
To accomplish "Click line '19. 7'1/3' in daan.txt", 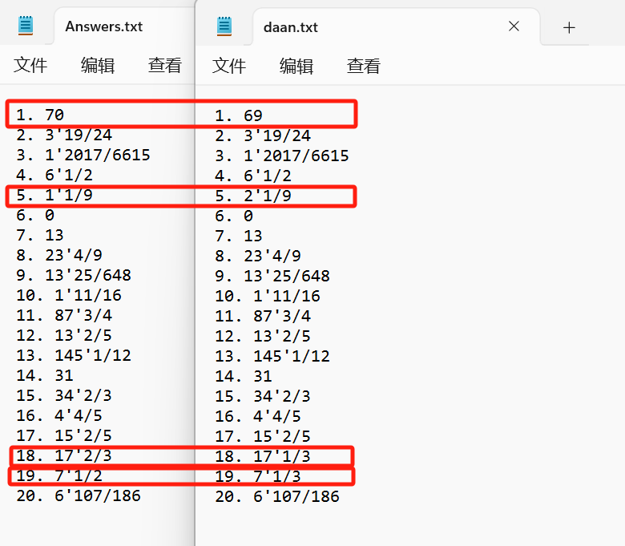I will (258, 476).
